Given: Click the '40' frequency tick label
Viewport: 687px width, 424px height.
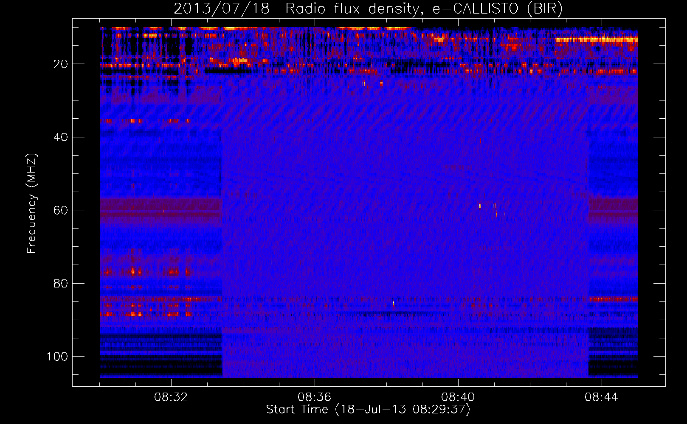Looking at the screenshot, I should click(x=61, y=137).
